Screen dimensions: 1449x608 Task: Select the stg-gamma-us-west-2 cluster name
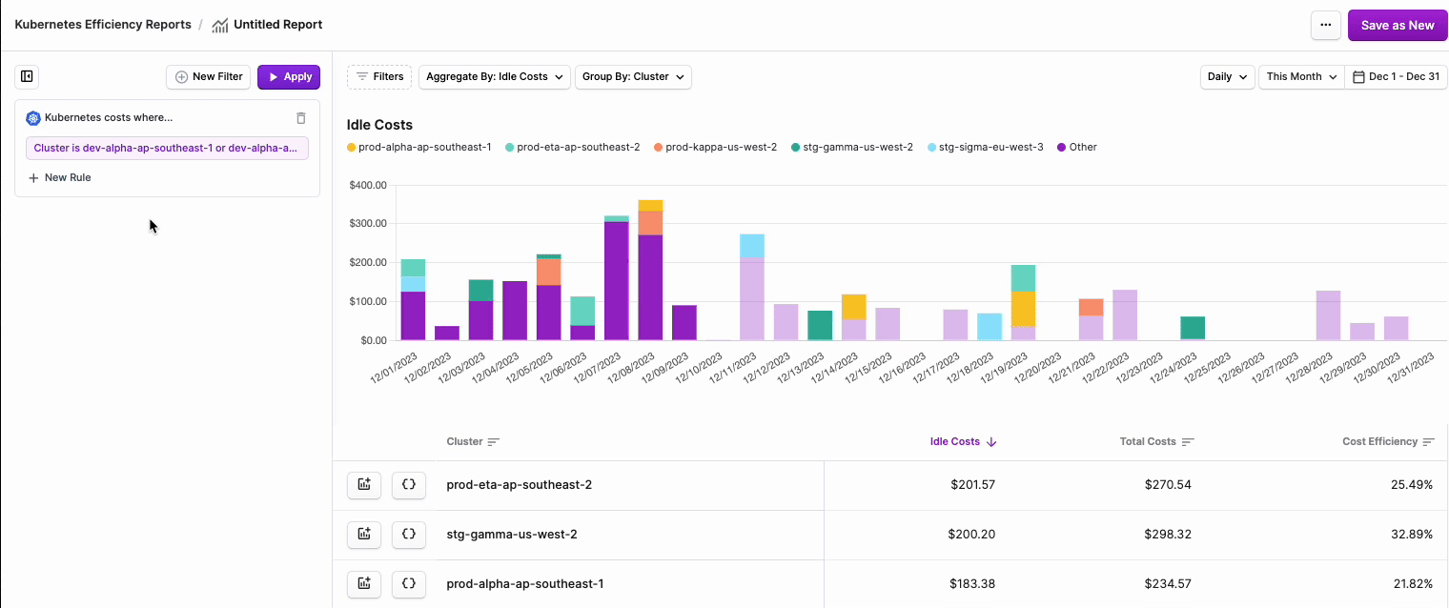pyautogui.click(x=512, y=534)
